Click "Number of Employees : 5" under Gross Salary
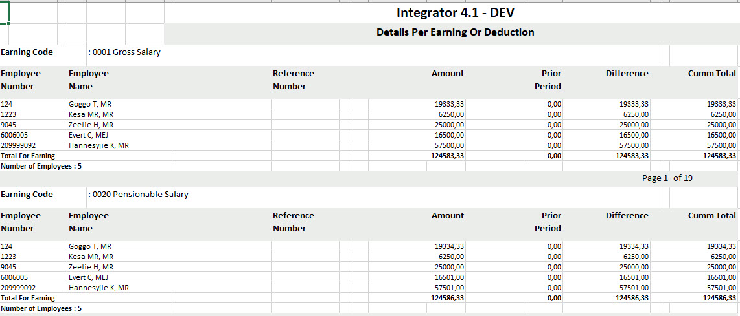This screenshot has width=740, height=316. [x=41, y=166]
